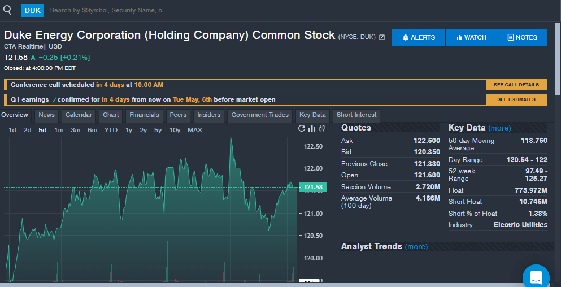Select the 6m chart range
Image resolution: width=561 pixels, height=287 pixels.
pyautogui.click(x=92, y=131)
